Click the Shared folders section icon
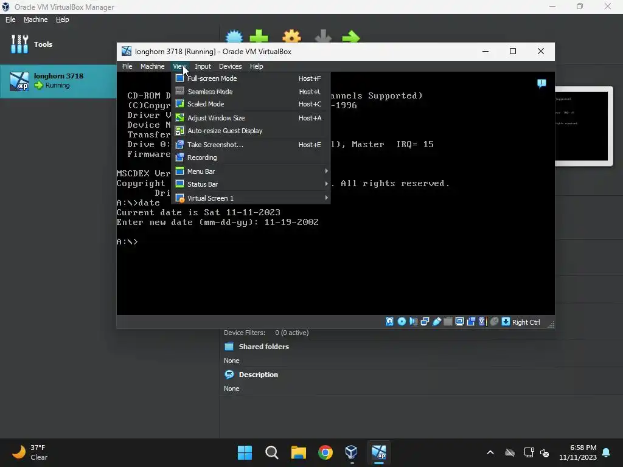This screenshot has height=467, width=623. pyautogui.click(x=229, y=347)
